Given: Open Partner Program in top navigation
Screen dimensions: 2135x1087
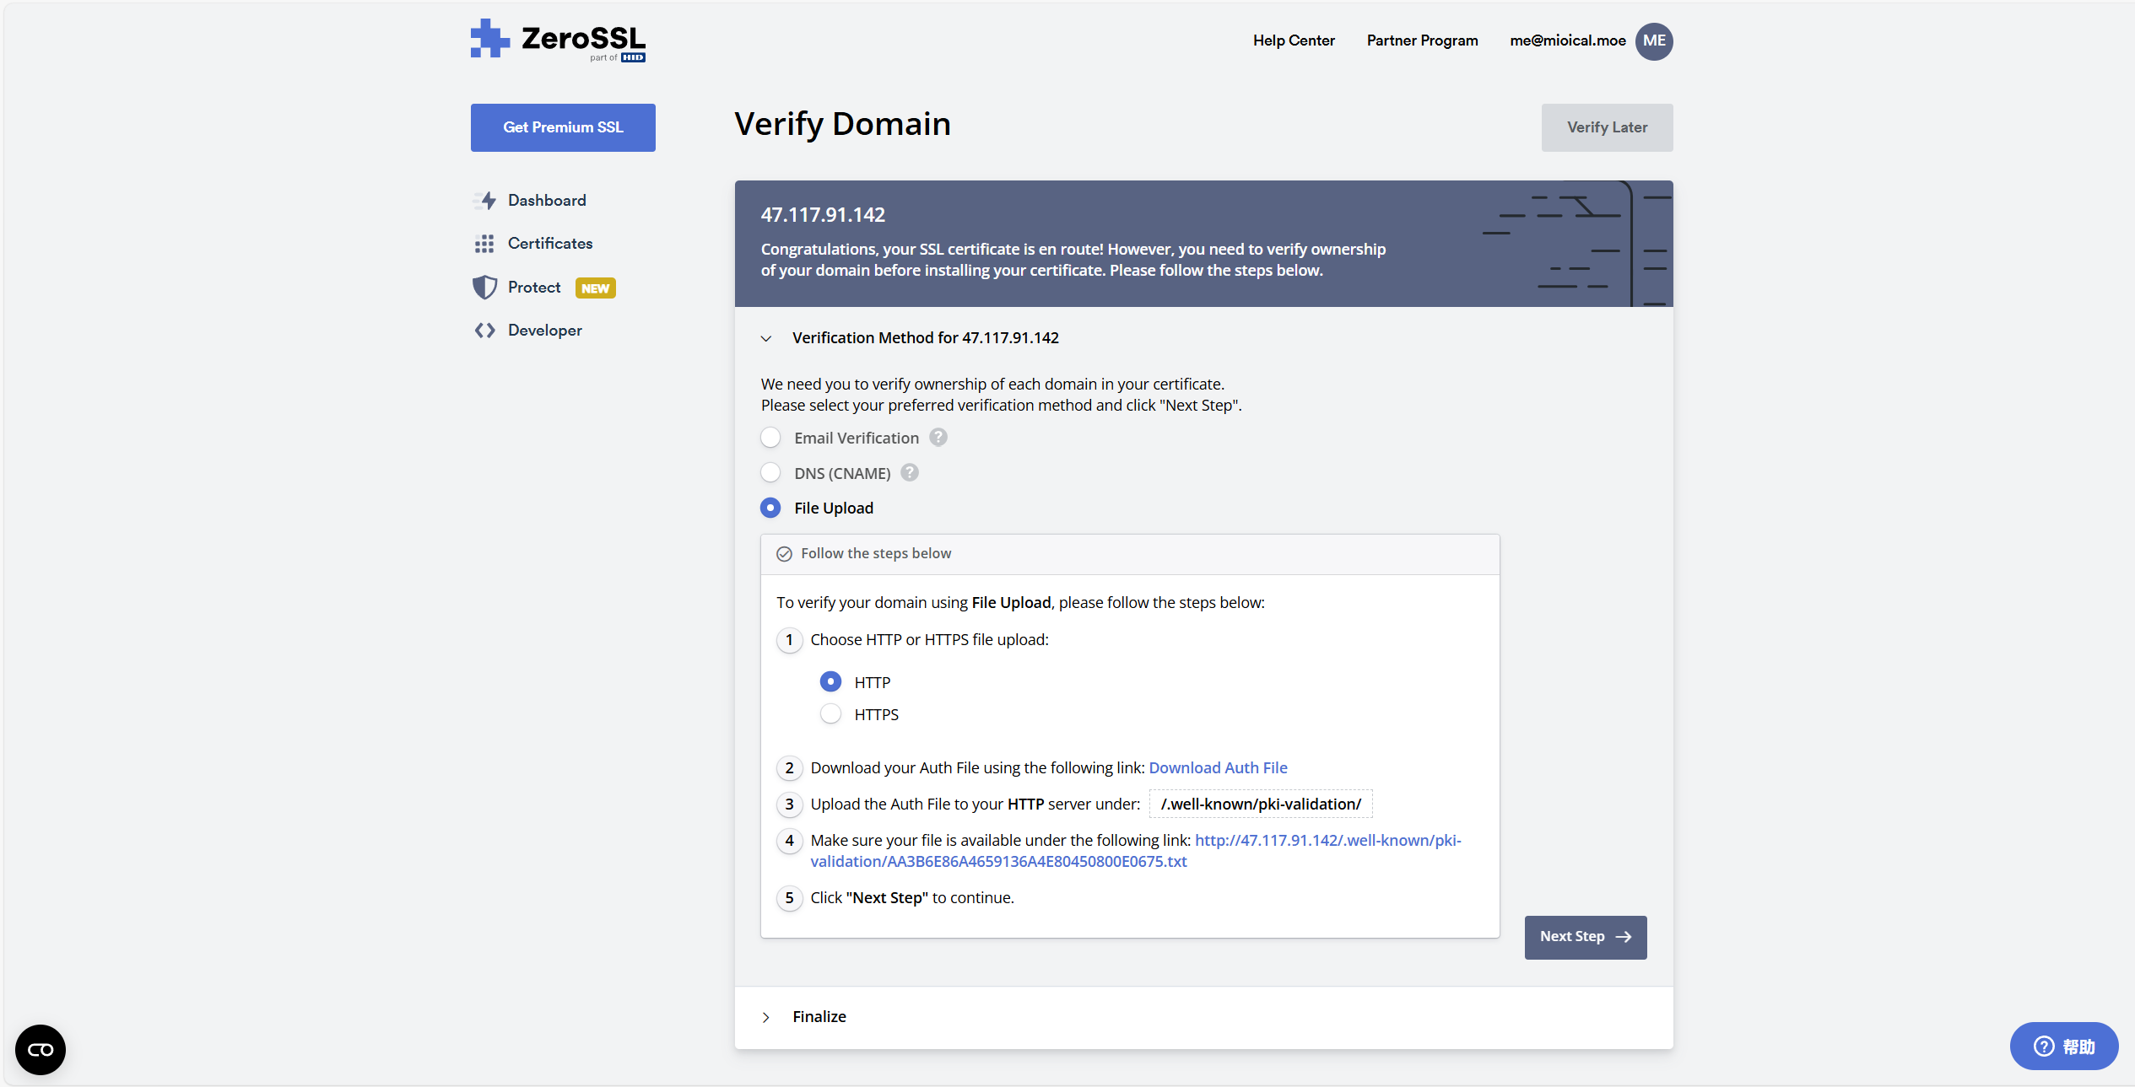Looking at the screenshot, I should (x=1422, y=40).
